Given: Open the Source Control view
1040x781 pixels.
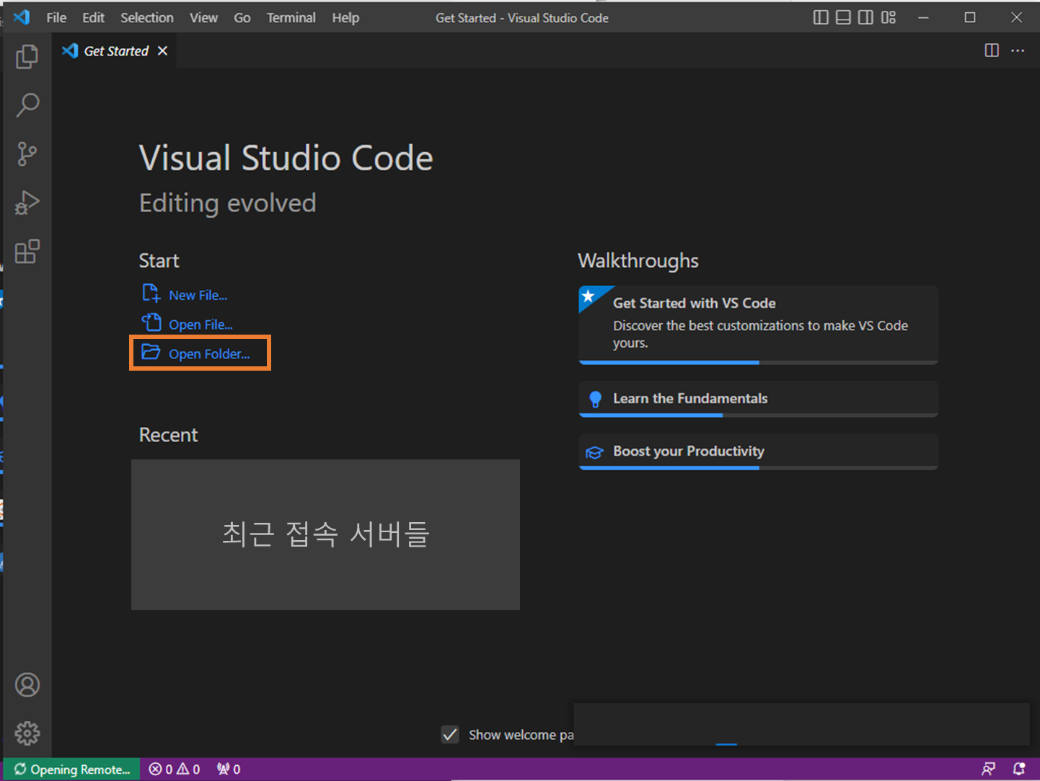Looking at the screenshot, I should pyautogui.click(x=27, y=154).
